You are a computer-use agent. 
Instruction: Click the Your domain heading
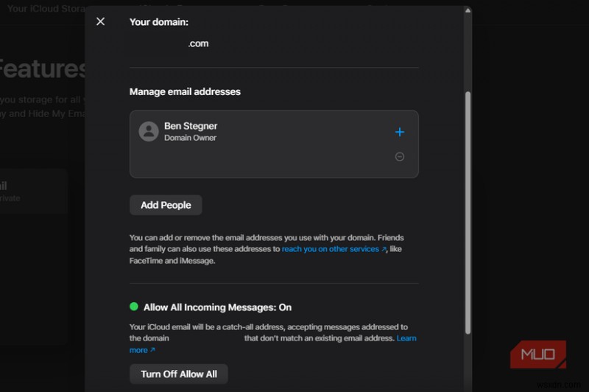click(159, 22)
